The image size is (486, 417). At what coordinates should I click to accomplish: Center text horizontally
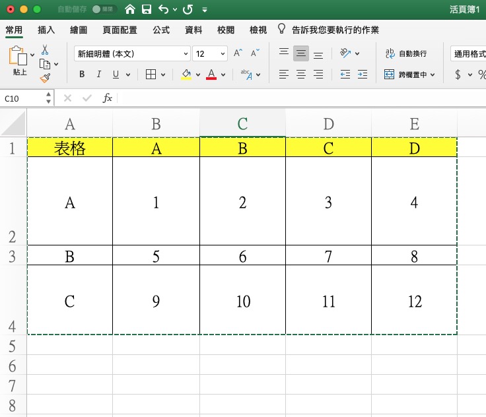[300, 75]
